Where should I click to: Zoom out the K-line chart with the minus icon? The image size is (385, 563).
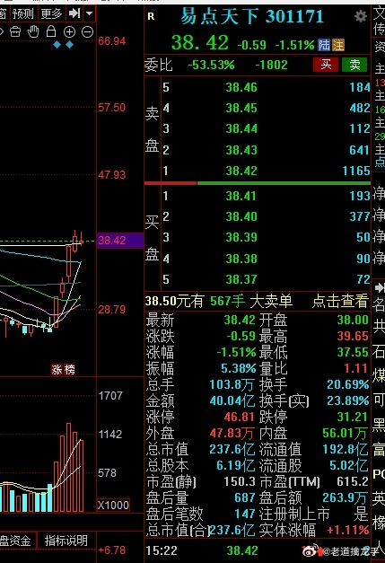click(x=87, y=32)
